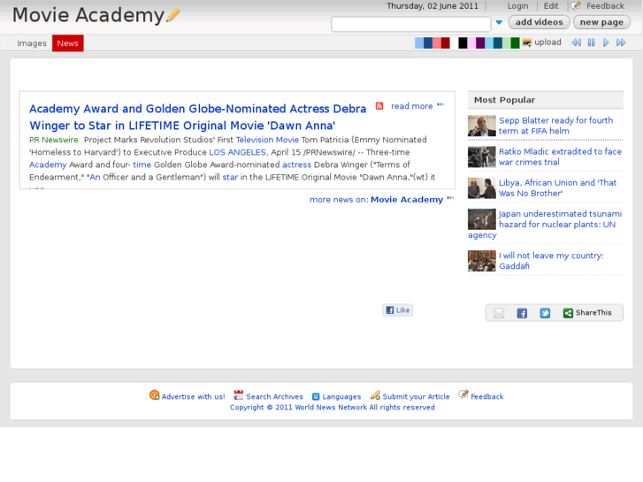Click the arrow icon after more news on Movie Academy
Screen dimensions: 643x482
(451, 198)
